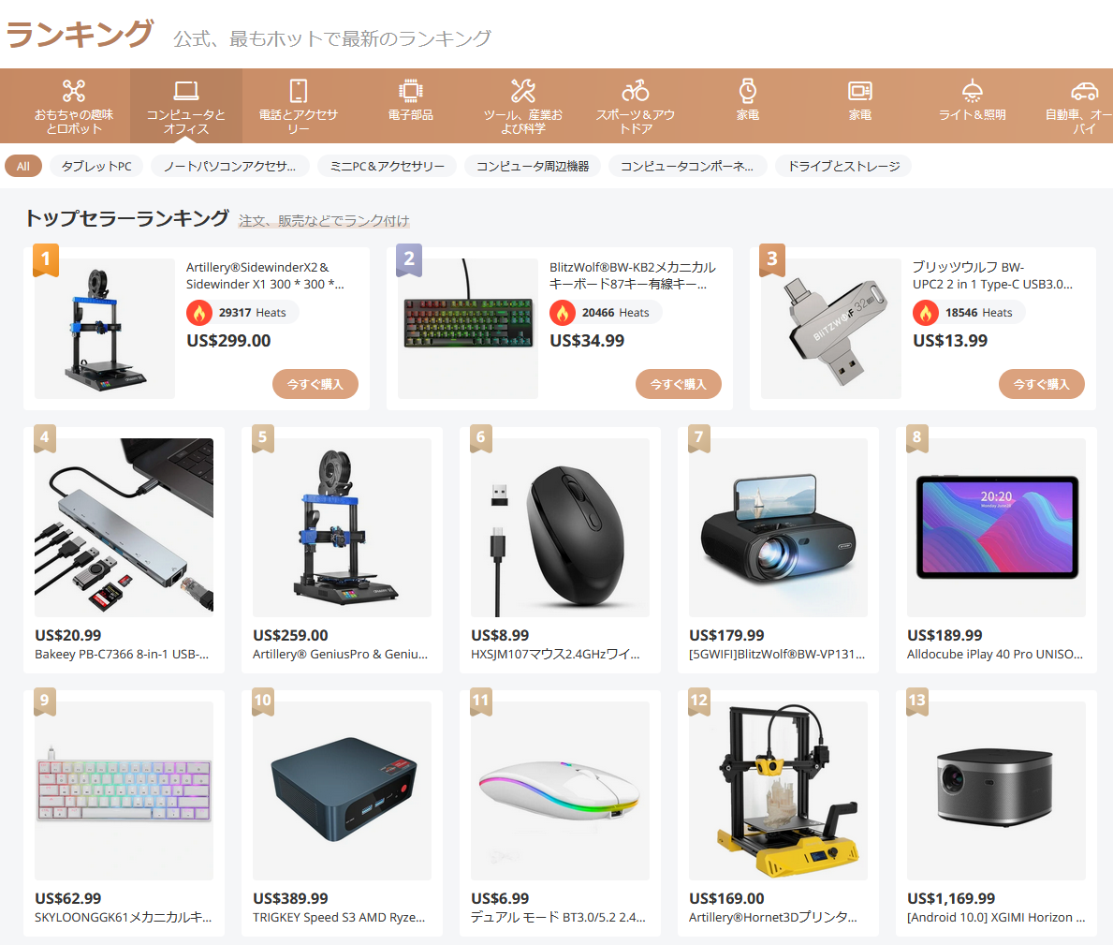Buy now the BlitzWolf BW-KB2 keyboard
Screen dimensions: 1113x945
pos(679,384)
